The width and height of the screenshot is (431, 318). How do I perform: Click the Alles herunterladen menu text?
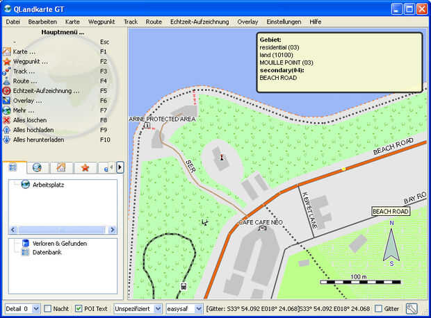[x=38, y=140]
